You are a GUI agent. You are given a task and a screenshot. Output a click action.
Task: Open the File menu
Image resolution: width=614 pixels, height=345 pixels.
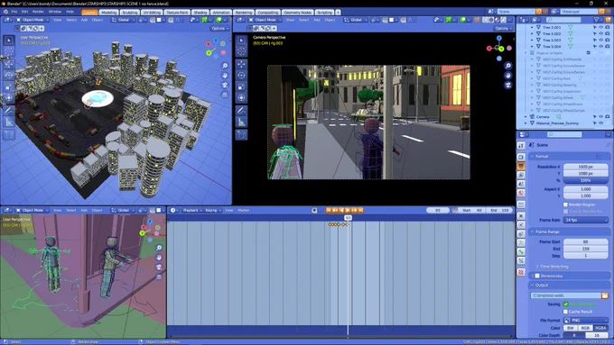14,12
